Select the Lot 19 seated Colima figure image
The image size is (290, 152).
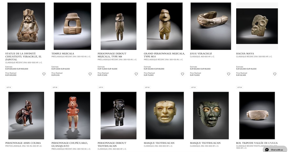[26, 115]
